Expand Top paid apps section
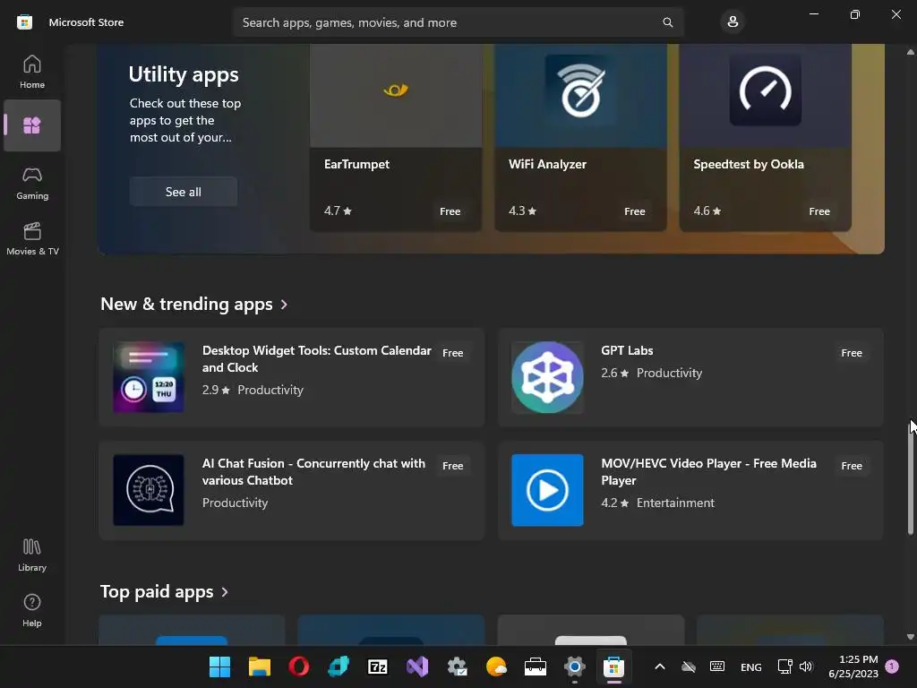917x688 pixels. [165, 591]
